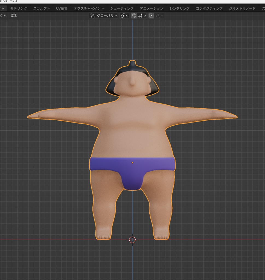The width and height of the screenshot is (265, 280).
Task: Toggle proportional editing
Action: click(x=151, y=16)
